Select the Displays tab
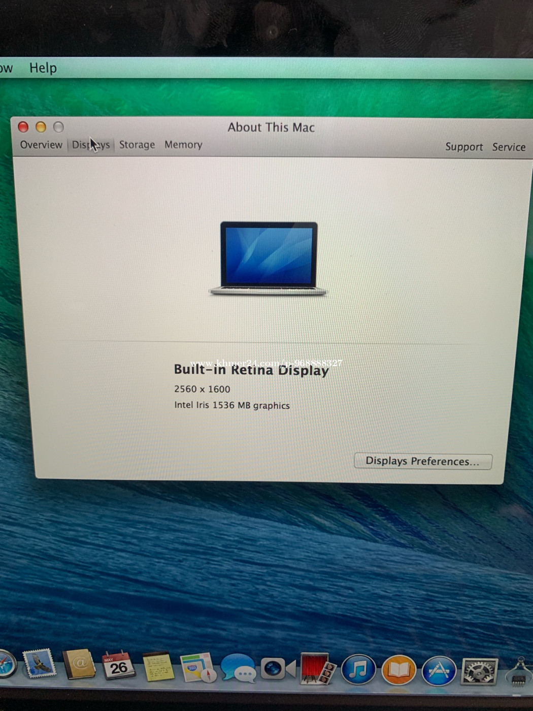This screenshot has height=711, width=533. click(x=91, y=145)
